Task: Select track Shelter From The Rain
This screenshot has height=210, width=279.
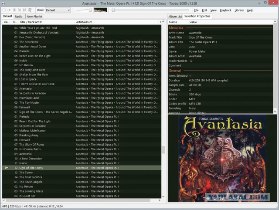Action: coord(82,75)
